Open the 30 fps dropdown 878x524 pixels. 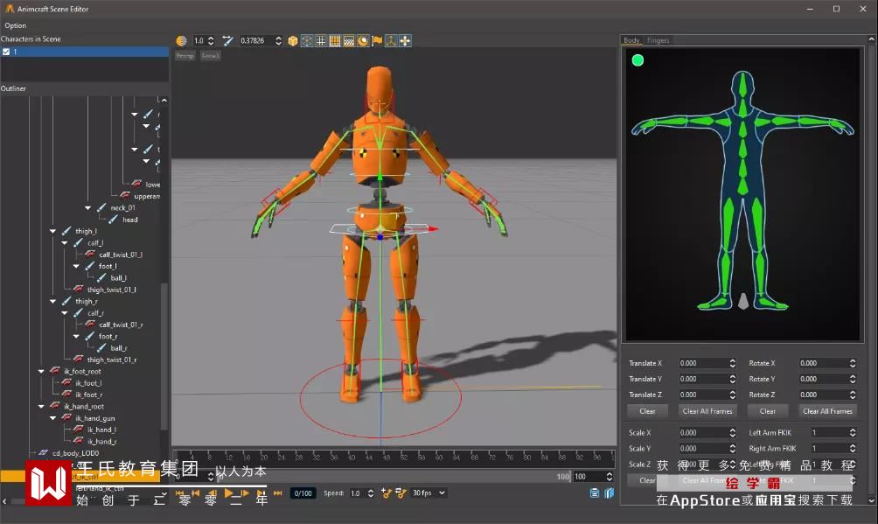(x=429, y=493)
